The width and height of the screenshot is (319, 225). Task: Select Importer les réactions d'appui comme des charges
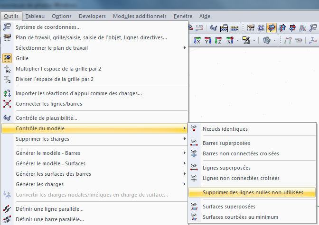94,93
